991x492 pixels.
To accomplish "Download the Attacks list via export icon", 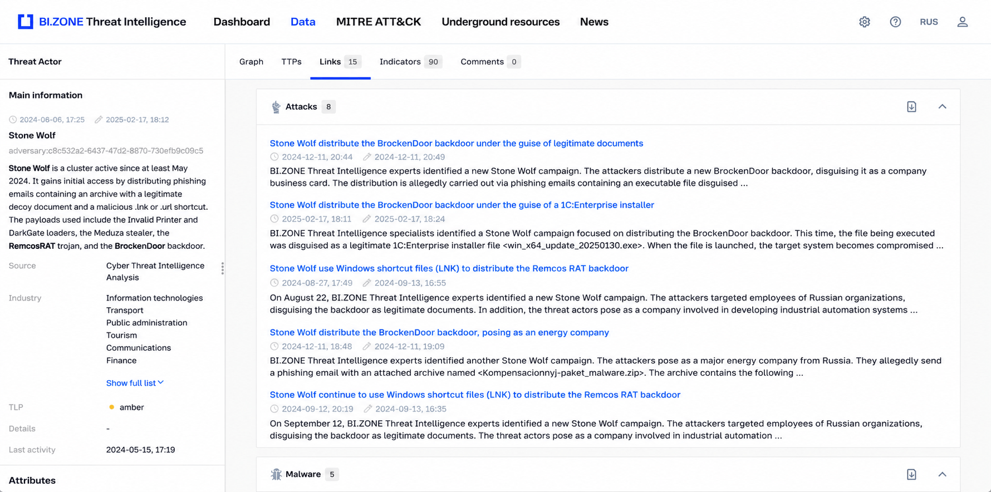I will pos(911,106).
